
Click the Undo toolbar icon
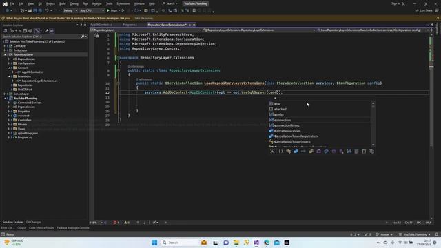tap(47, 11)
